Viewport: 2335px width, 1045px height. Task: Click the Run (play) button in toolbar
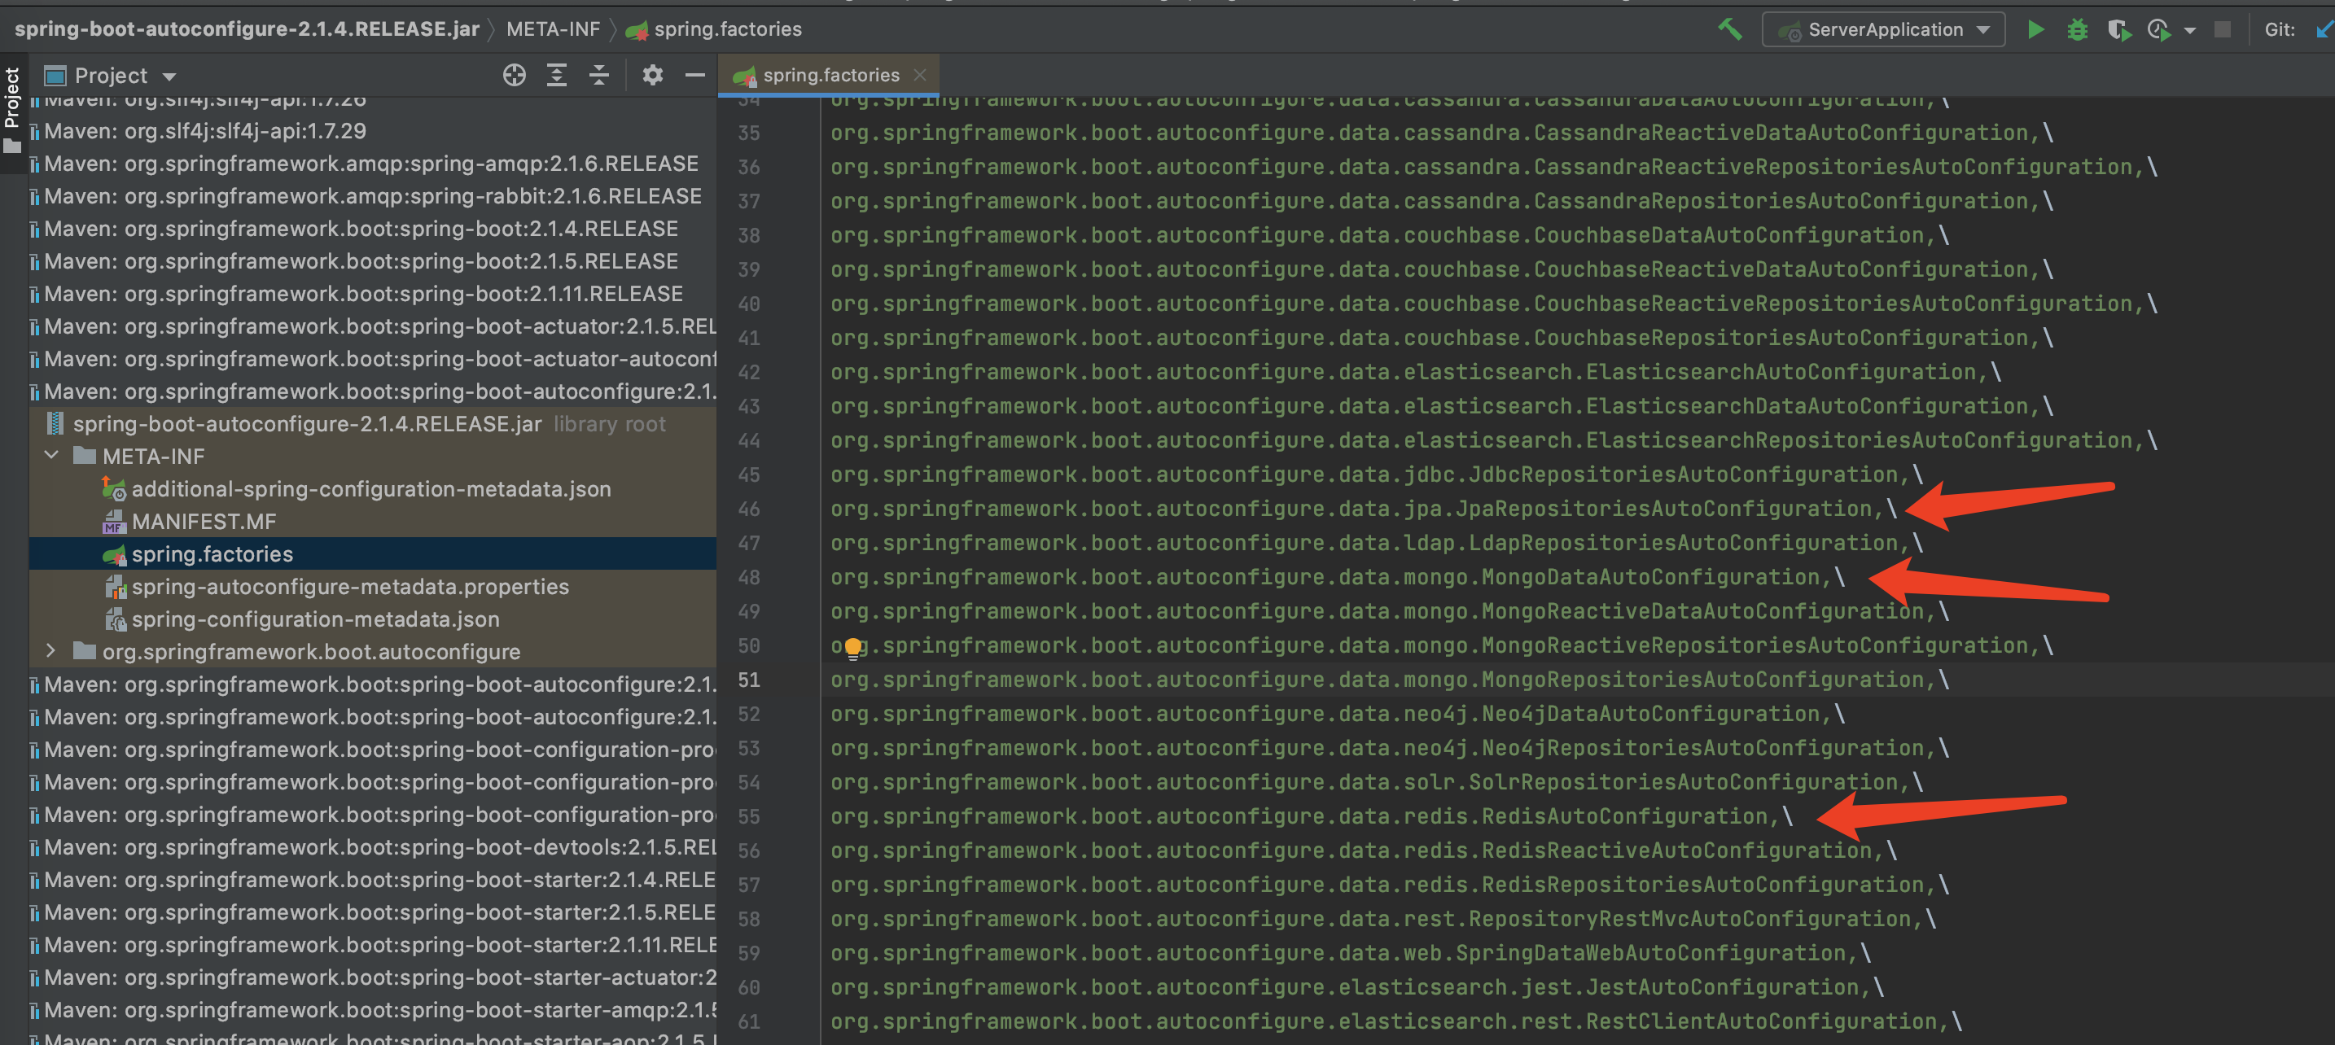[x=2037, y=30]
